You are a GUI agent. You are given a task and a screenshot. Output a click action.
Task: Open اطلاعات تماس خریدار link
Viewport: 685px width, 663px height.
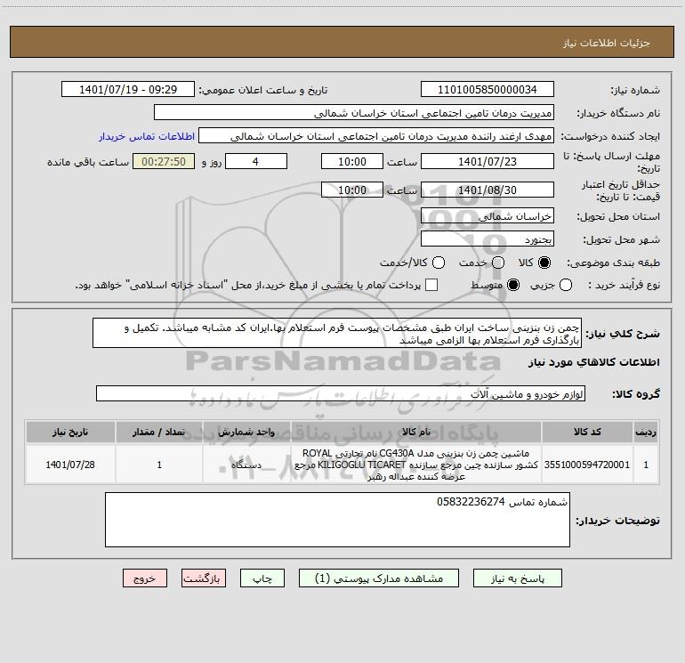coord(147,136)
